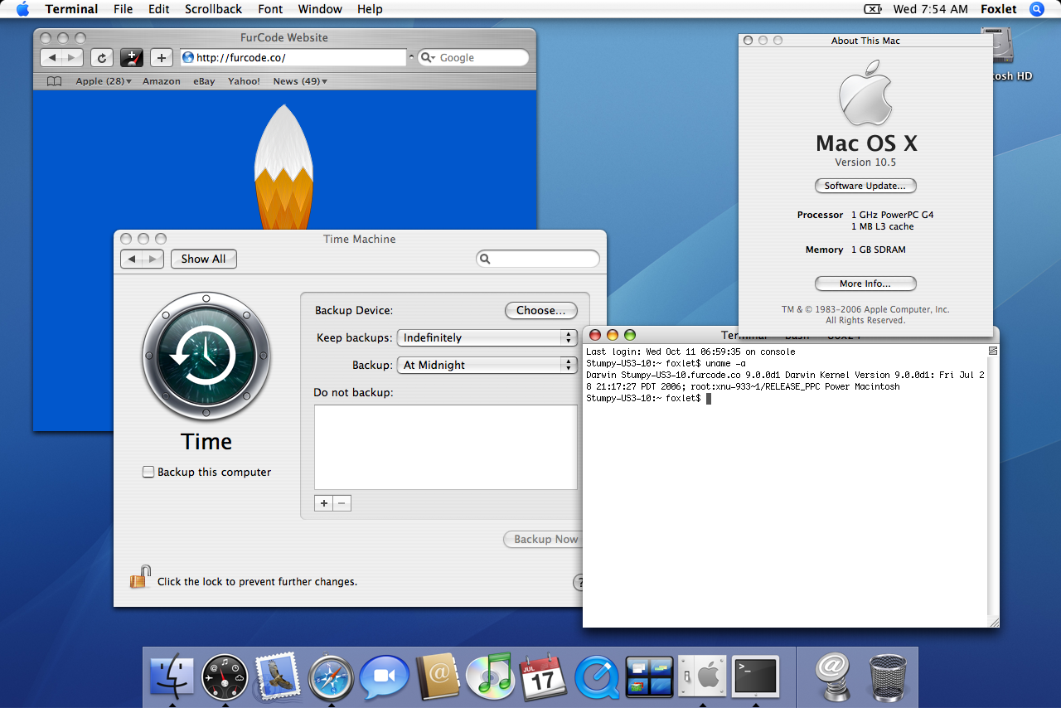Viewport: 1061px width, 708px height.
Task: Launch Mail from the Dock
Action: click(278, 676)
